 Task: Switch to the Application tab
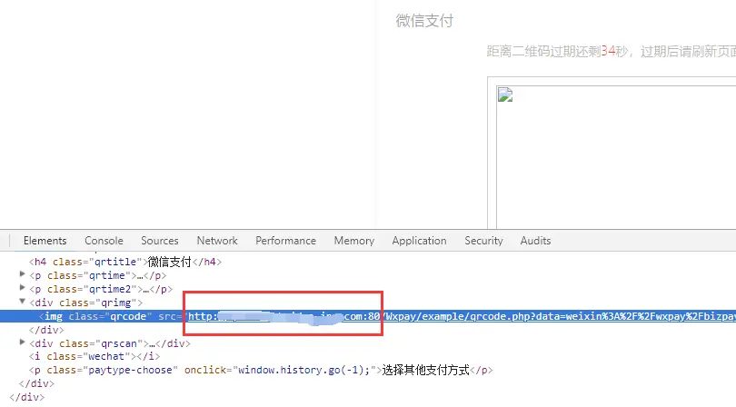[x=419, y=241]
